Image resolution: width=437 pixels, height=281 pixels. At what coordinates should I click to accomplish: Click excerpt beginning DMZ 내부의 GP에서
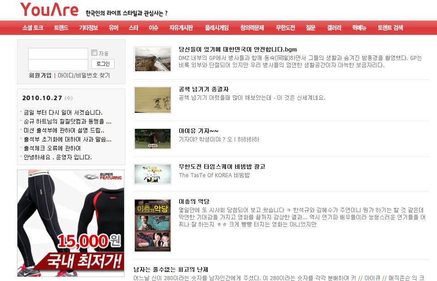(300, 62)
